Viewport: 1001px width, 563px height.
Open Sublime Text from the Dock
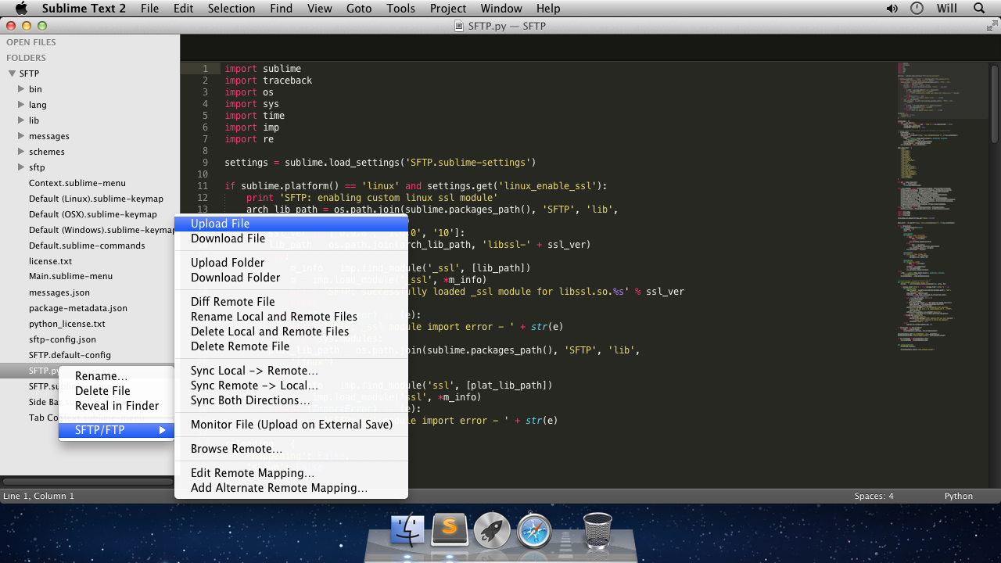[x=450, y=529]
